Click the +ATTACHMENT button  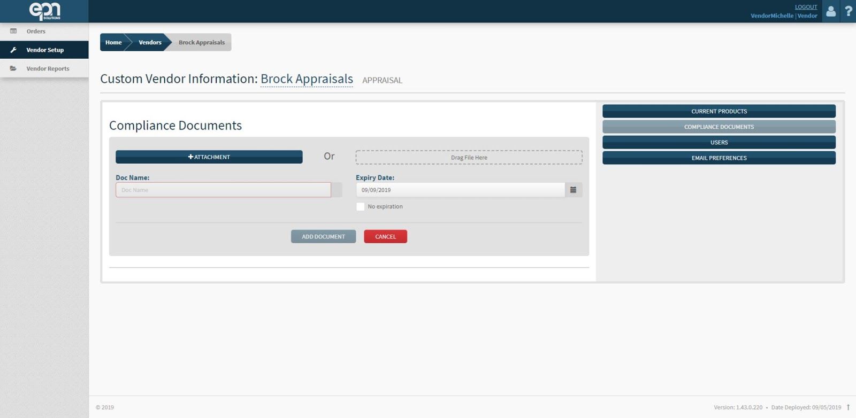209,157
